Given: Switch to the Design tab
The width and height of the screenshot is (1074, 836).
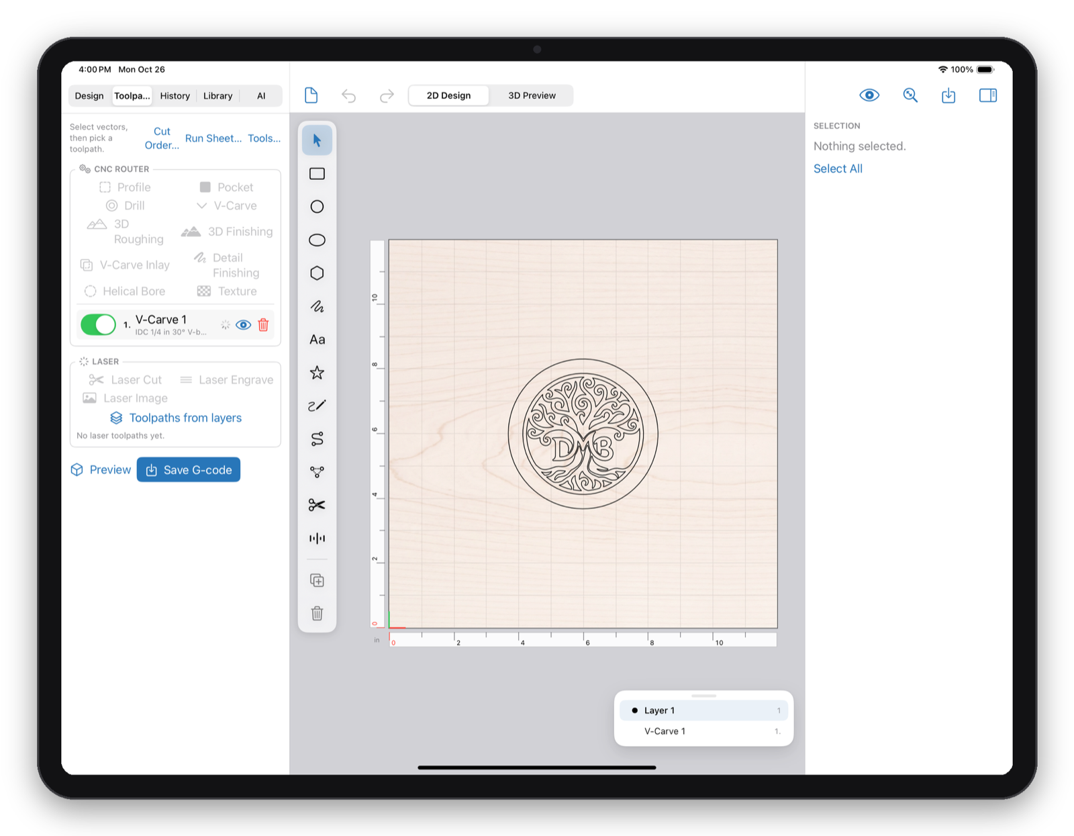Looking at the screenshot, I should 89,96.
